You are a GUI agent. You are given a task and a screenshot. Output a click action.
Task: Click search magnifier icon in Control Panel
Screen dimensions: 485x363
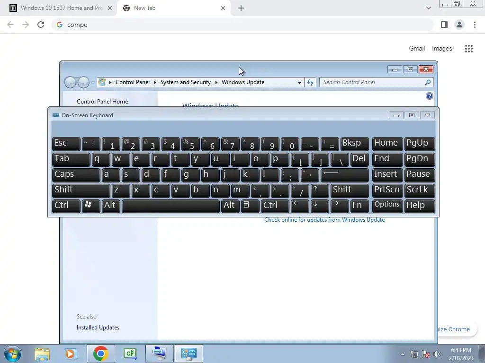point(428,82)
